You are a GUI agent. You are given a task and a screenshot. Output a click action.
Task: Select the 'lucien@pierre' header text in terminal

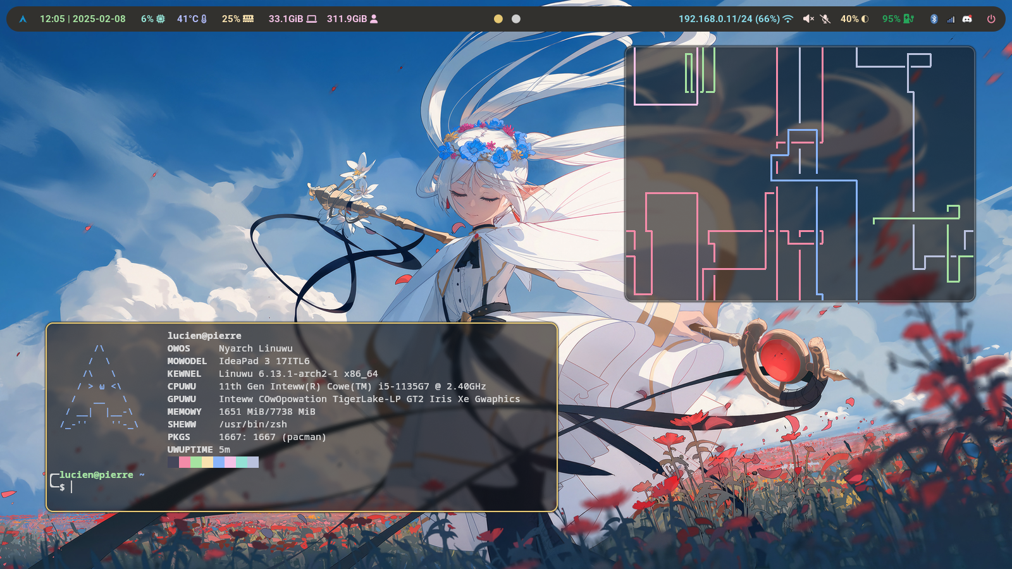[x=204, y=336]
